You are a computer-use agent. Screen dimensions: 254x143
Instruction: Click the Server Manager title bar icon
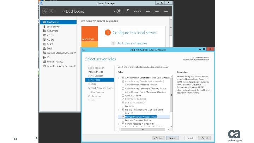pos(42,3)
